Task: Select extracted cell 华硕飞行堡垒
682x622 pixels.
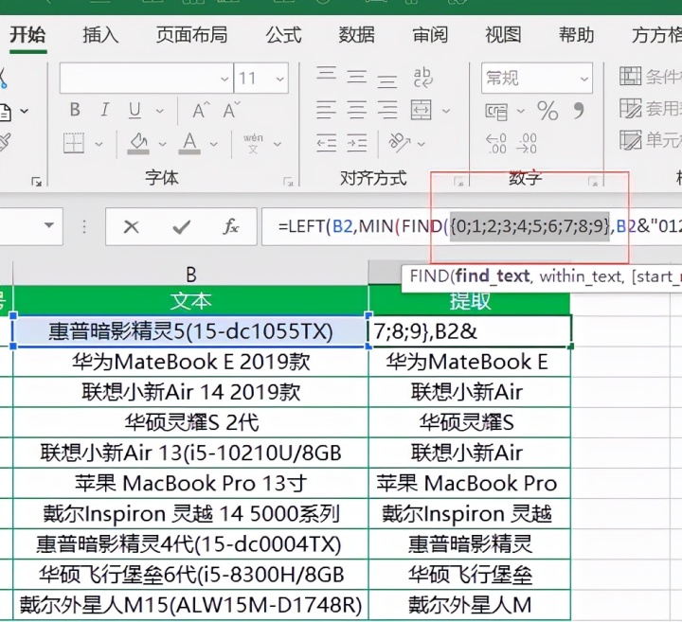Action: 469,575
